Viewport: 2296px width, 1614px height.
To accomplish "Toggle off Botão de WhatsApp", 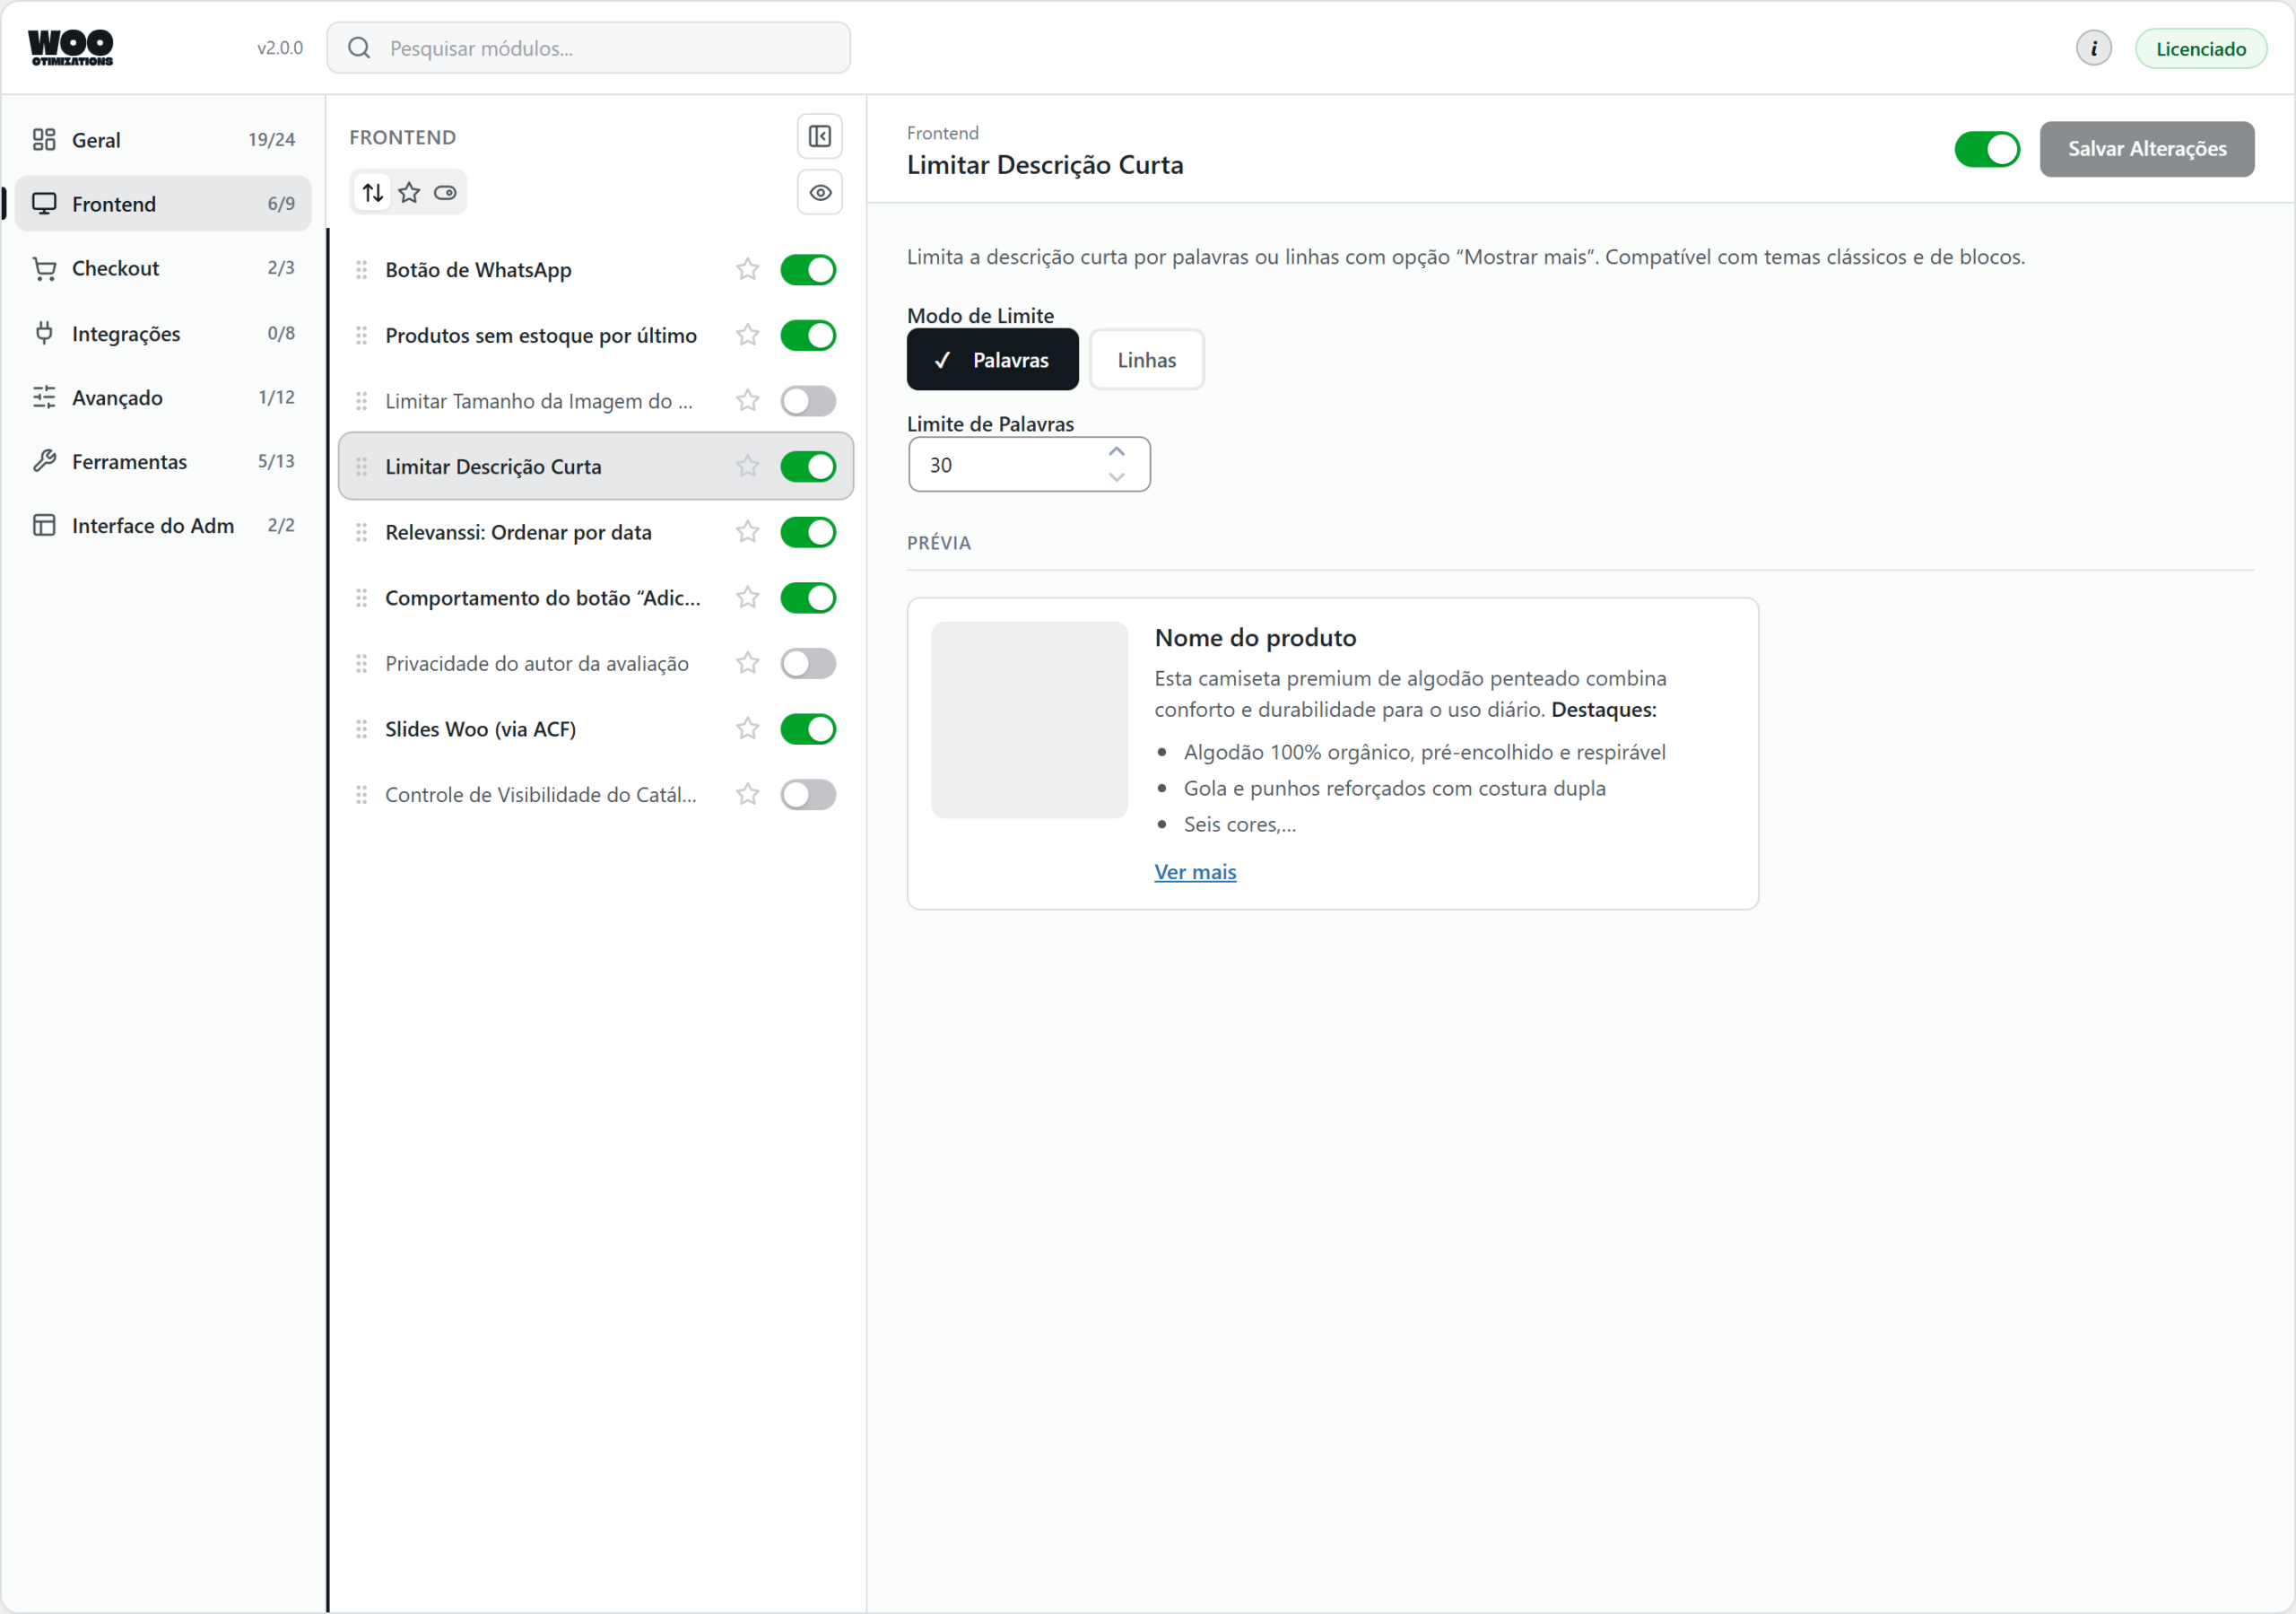I will 808,270.
